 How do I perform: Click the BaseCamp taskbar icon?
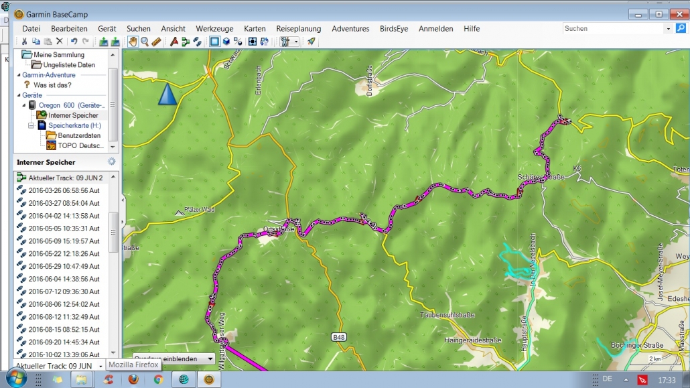(x=209, y=379)
